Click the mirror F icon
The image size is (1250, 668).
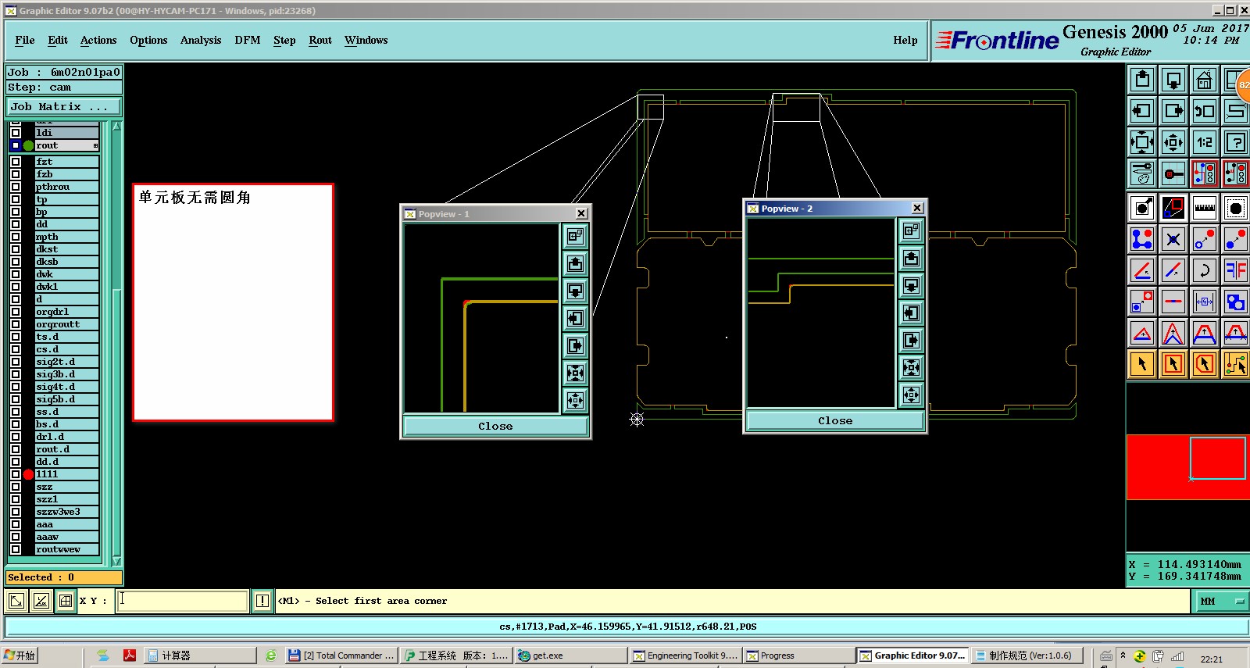pos(1236,270)
